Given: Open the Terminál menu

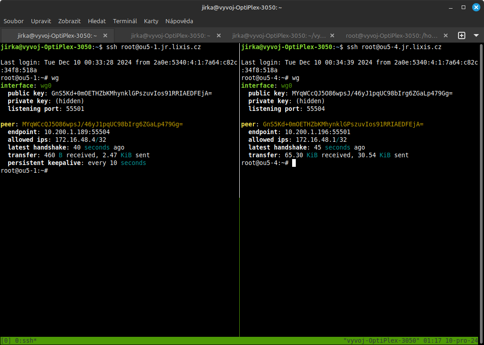Looking at the screenshot, I should (125, 21).
